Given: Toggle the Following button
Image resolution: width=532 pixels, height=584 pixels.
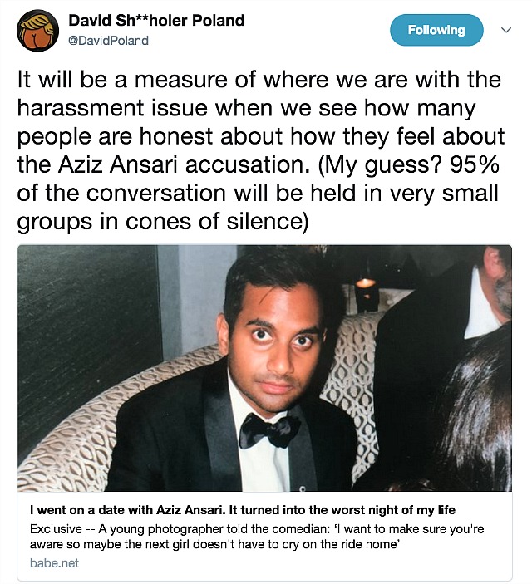Looking at the screenshot, I should 436,30.
